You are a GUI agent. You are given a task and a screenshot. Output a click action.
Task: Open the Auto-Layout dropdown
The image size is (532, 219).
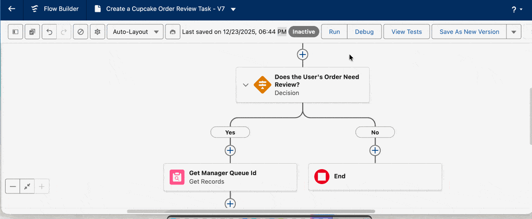(135, 32)
